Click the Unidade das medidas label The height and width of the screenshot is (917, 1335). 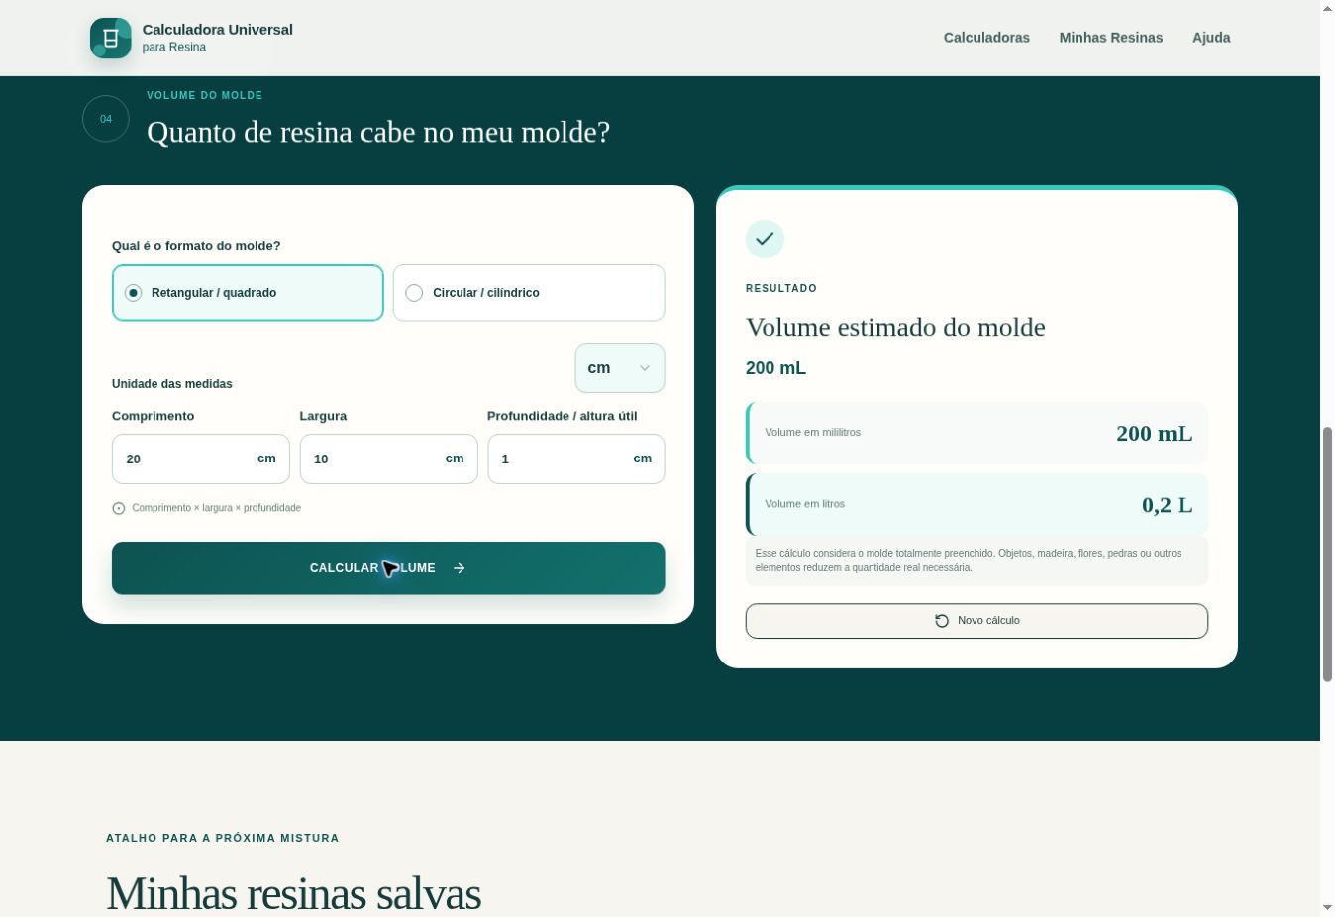point(172,384)
